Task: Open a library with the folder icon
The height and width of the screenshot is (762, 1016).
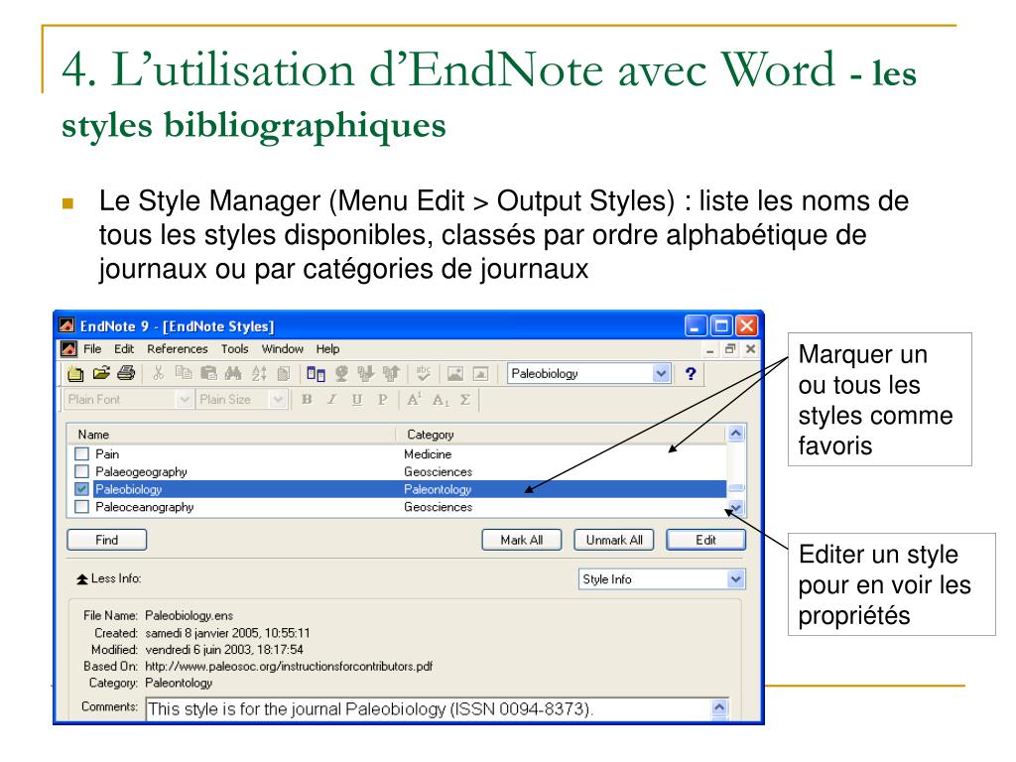Action: click(101, 373)
